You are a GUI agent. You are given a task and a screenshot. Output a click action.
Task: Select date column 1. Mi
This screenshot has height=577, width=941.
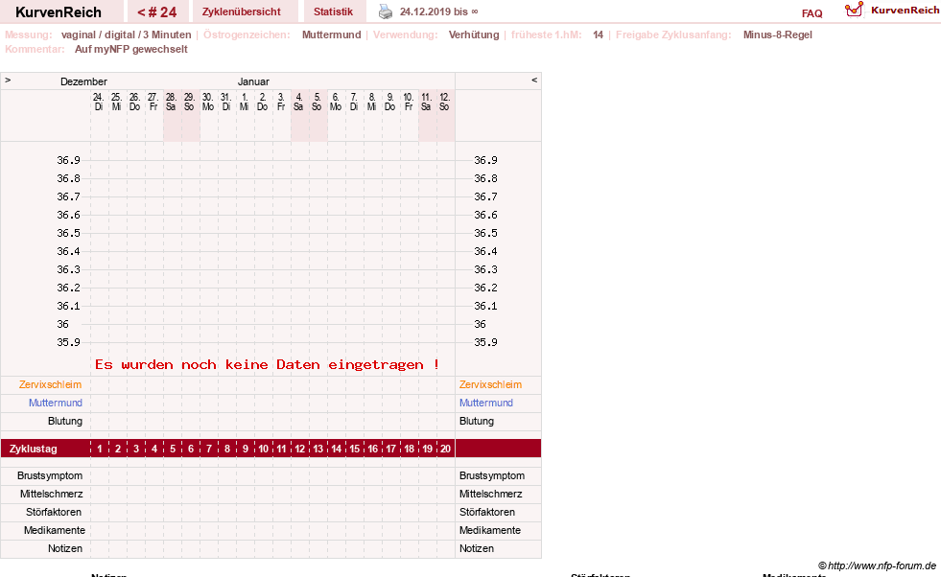(x=245, y=102)
